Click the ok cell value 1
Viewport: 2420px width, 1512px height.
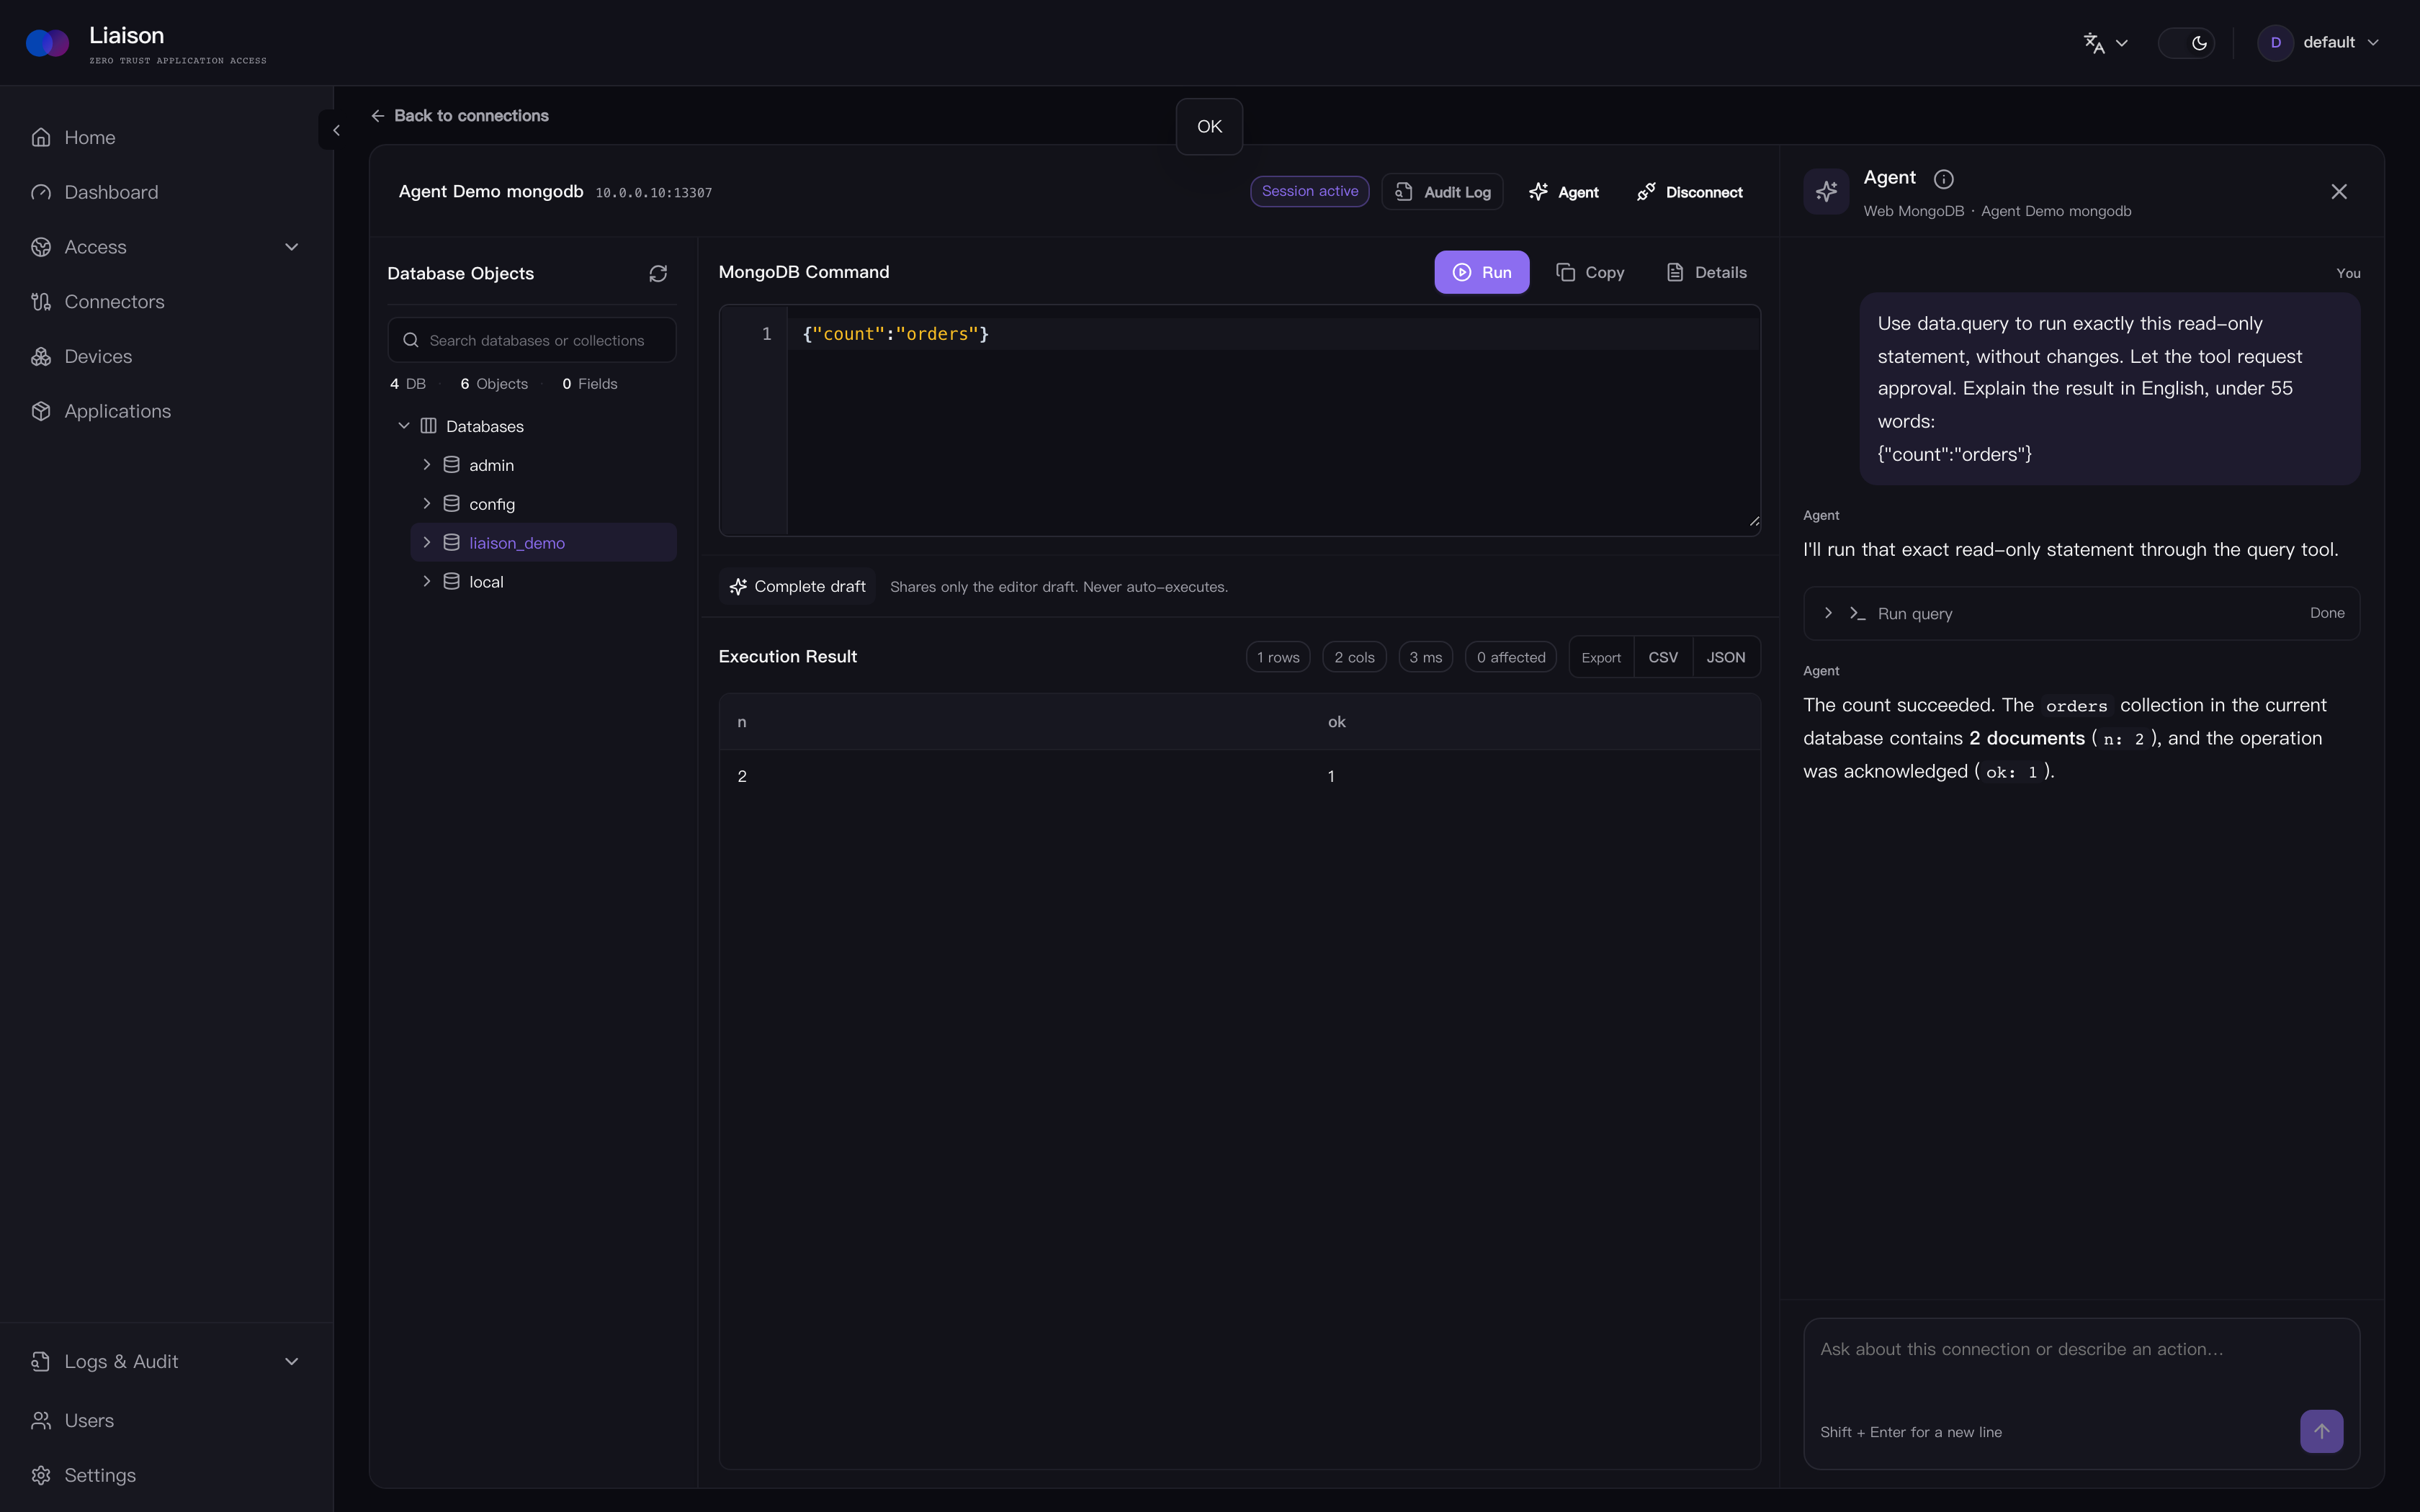coord(1331,777)
